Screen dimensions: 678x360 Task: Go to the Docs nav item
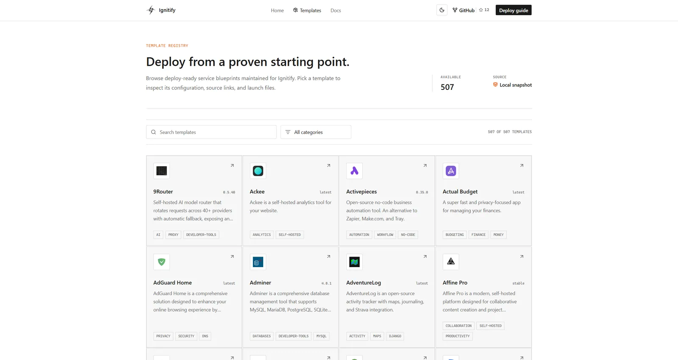point(336,10)
